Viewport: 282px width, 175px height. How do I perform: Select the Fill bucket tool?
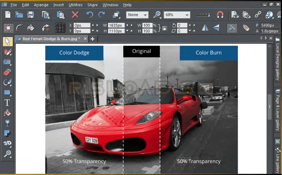pos(7,113)
